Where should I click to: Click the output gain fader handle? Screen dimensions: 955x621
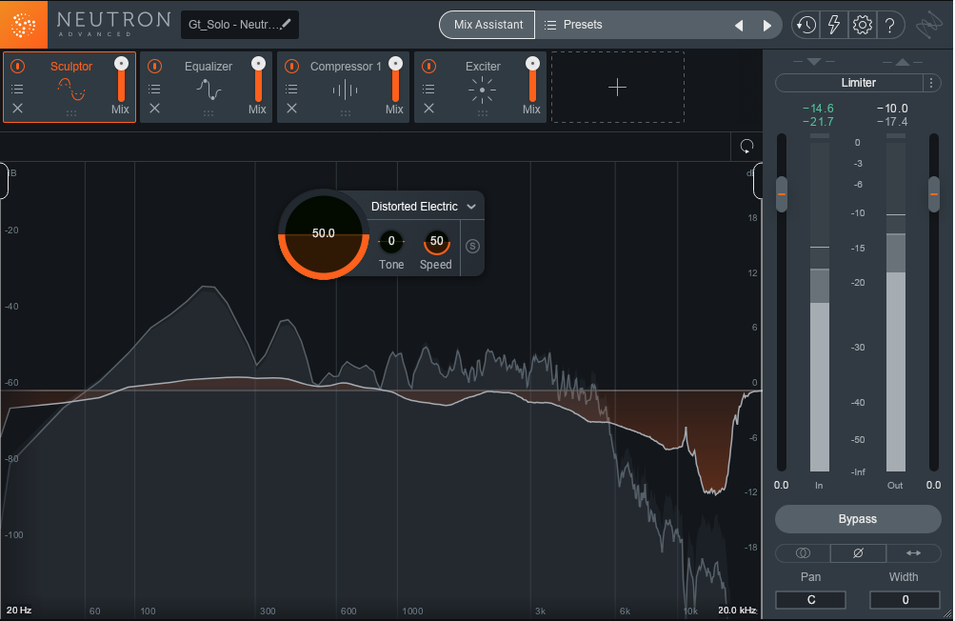[x=934, y=194]
